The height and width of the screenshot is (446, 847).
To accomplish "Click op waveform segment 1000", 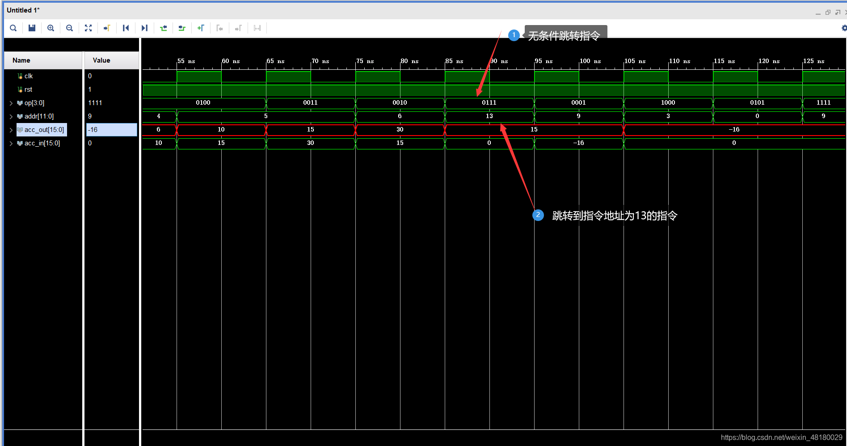I will coord(668,103).
